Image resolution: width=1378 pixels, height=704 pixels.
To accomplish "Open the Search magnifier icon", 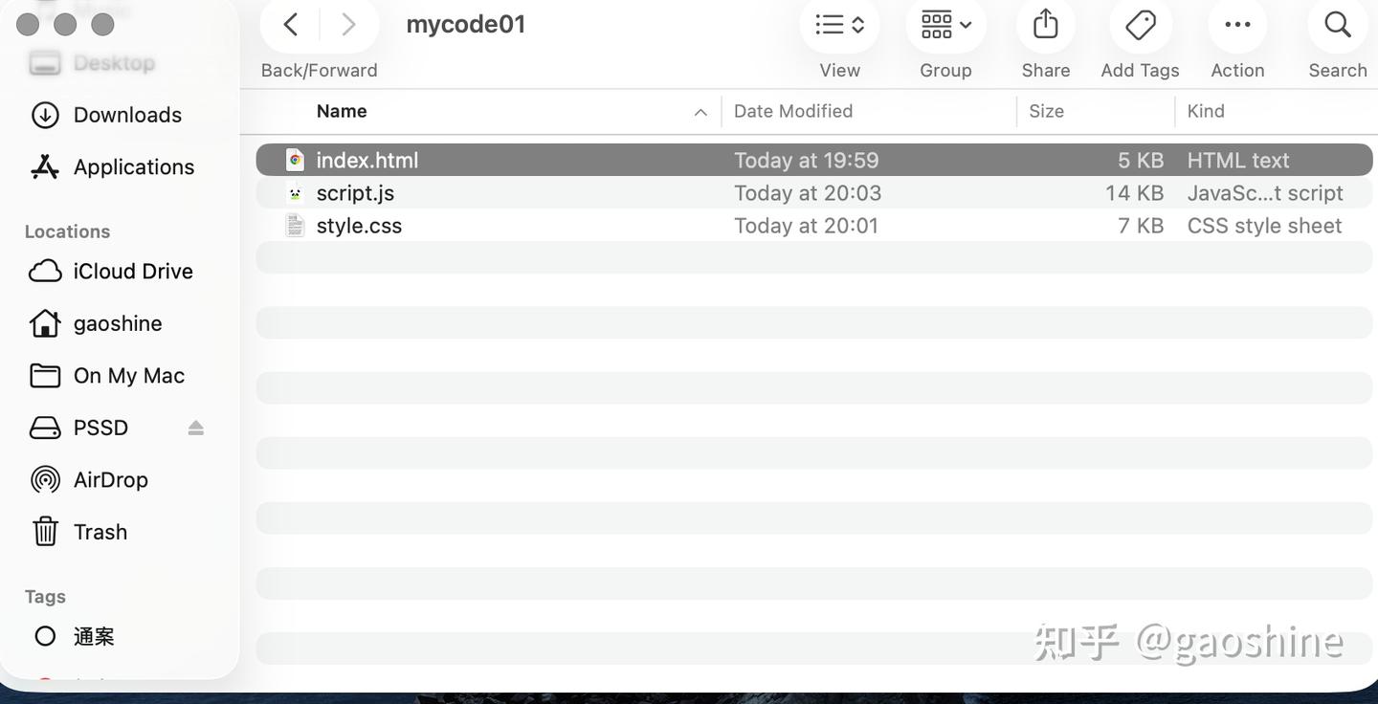I will (x=1337, y=25).
